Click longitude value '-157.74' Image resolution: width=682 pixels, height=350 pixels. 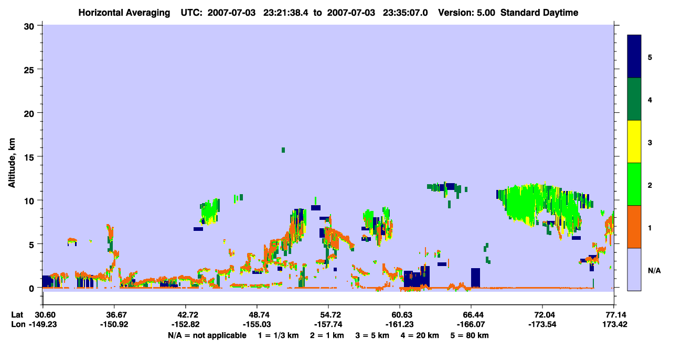pos(328,324)
